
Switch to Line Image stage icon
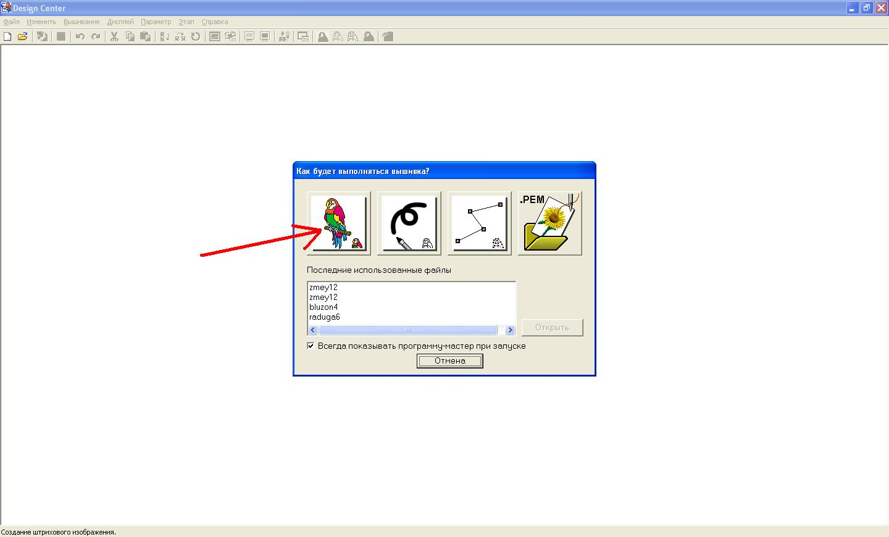[338, 36]
